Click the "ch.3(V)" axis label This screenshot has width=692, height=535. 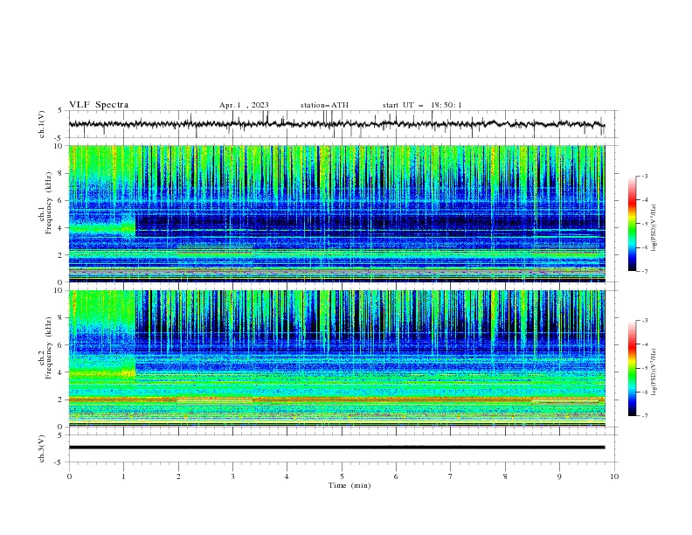click(42, 448)
